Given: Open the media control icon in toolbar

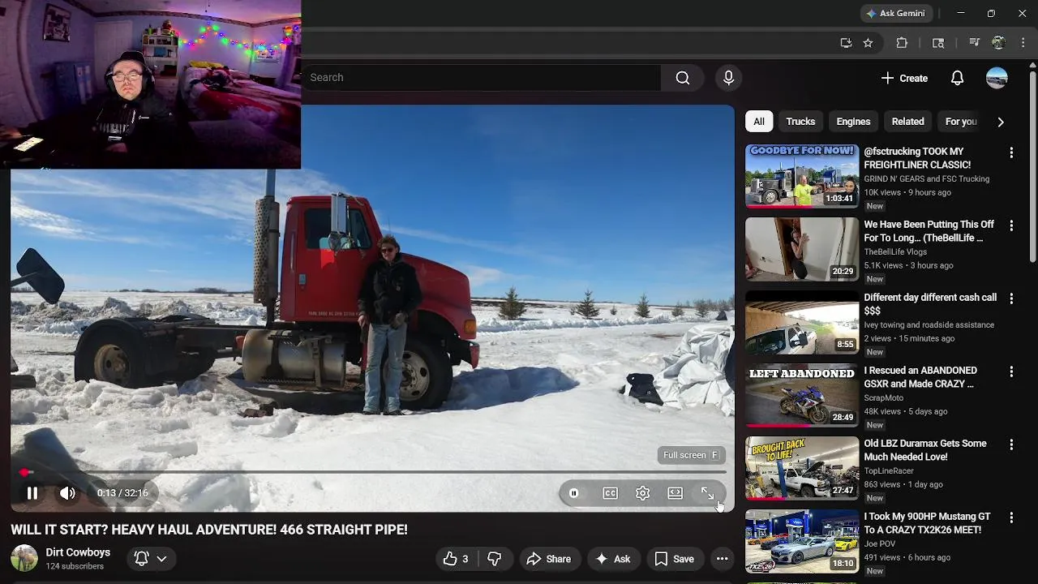Looking at the screenshot, I should coord(975,43).
